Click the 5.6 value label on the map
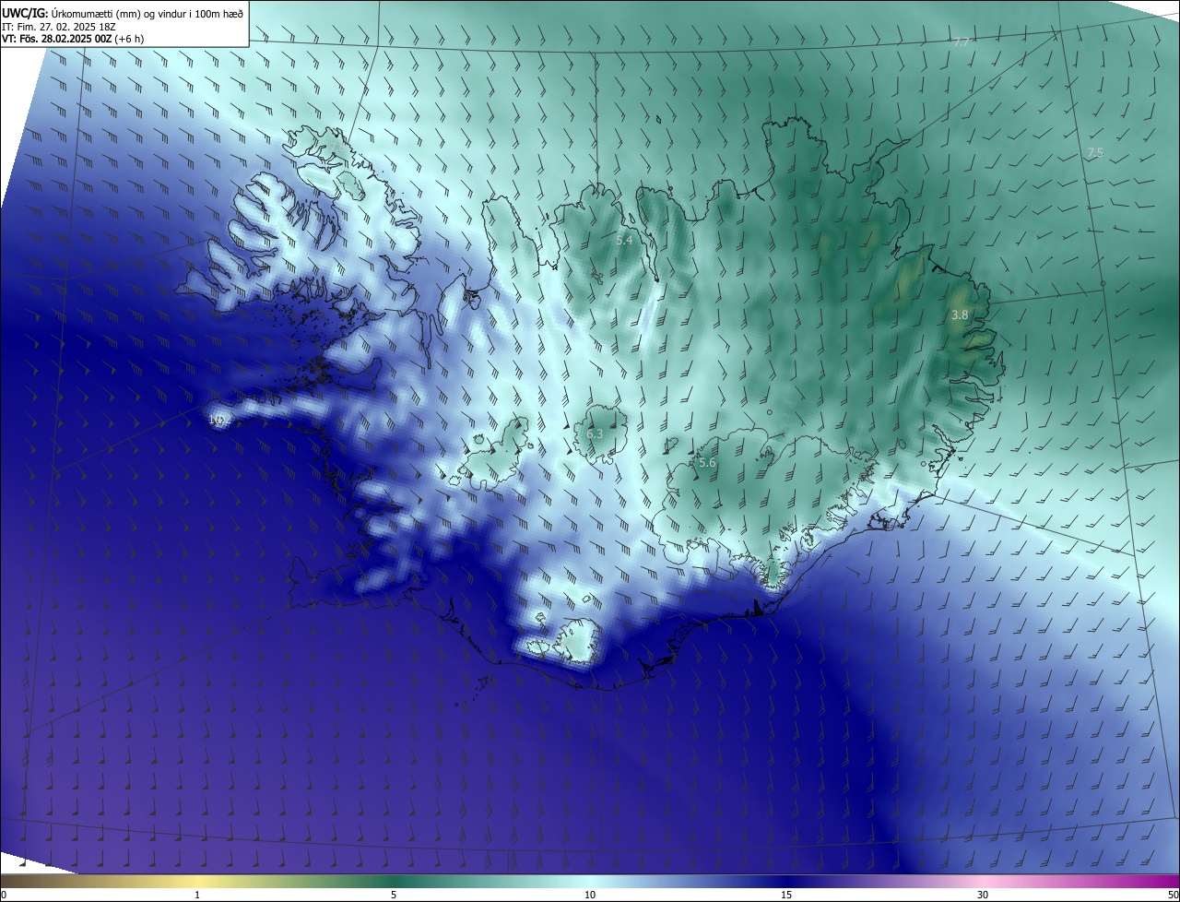Image resolution: width=1180 pixels, height=902 pixels. (707, 463)
